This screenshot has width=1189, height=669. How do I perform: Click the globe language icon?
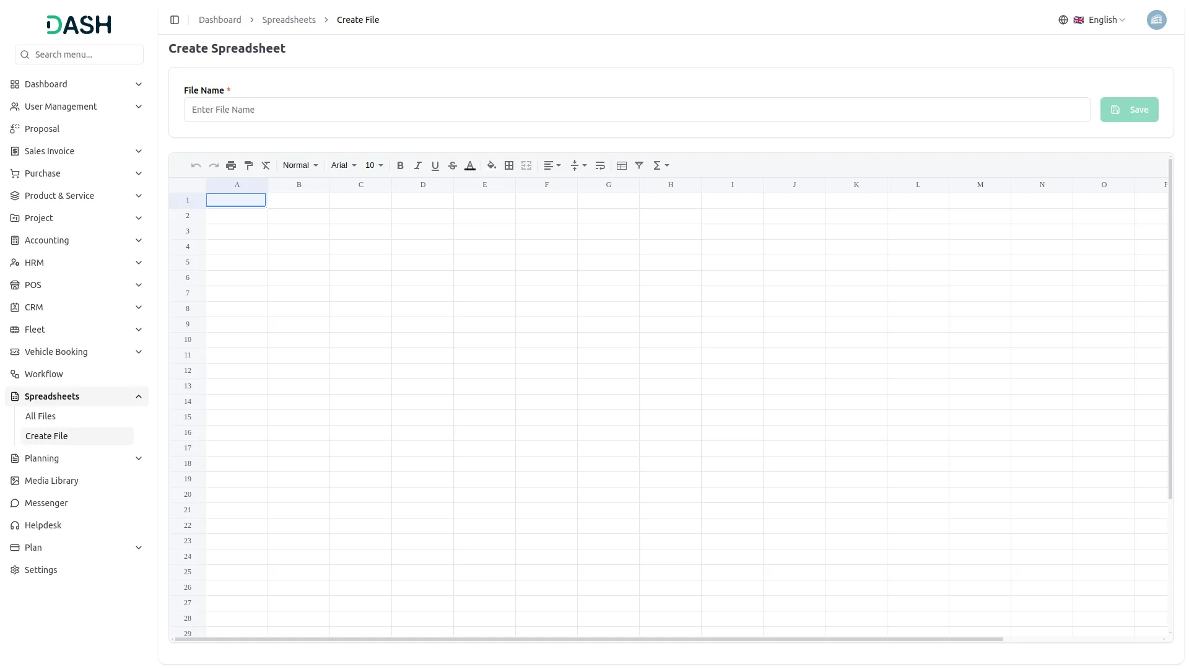tap(1063, 20)
